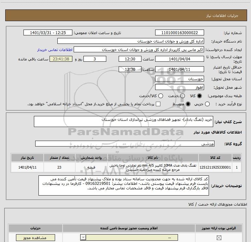Click the مشاهده مجوز button
Viewport: 251px width, 242px height.
click(36, 238)
